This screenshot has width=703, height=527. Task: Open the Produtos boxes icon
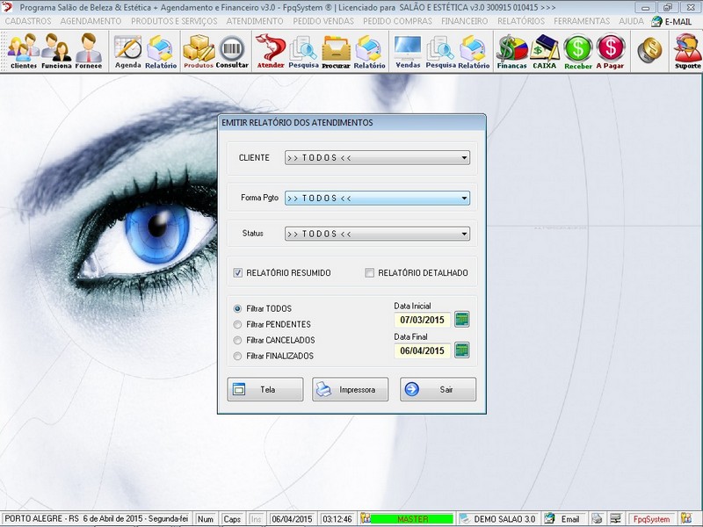[199, 51]
